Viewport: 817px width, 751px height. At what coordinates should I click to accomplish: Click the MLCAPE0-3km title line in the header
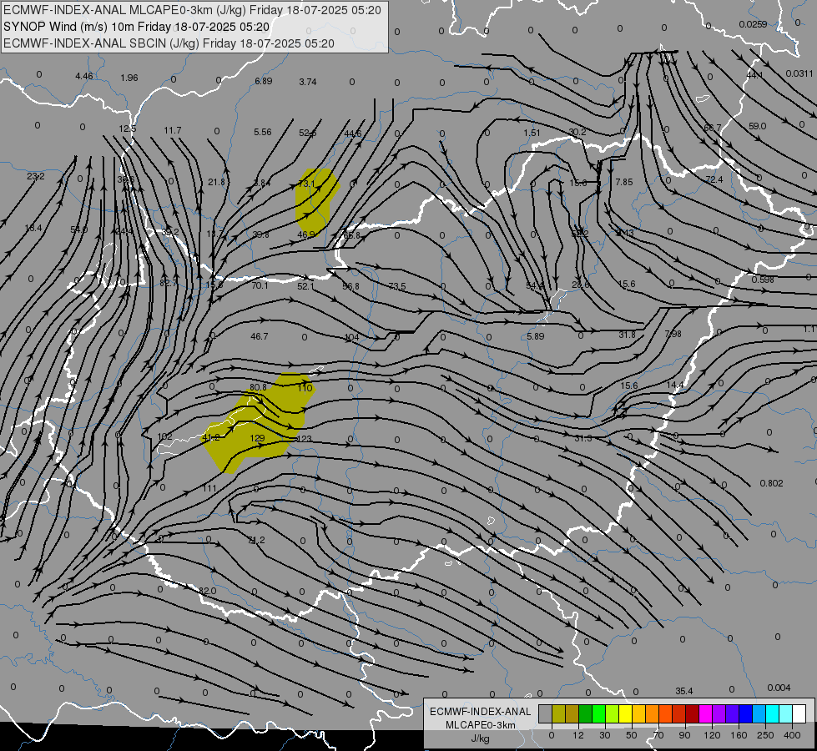(x=192, y=10)
